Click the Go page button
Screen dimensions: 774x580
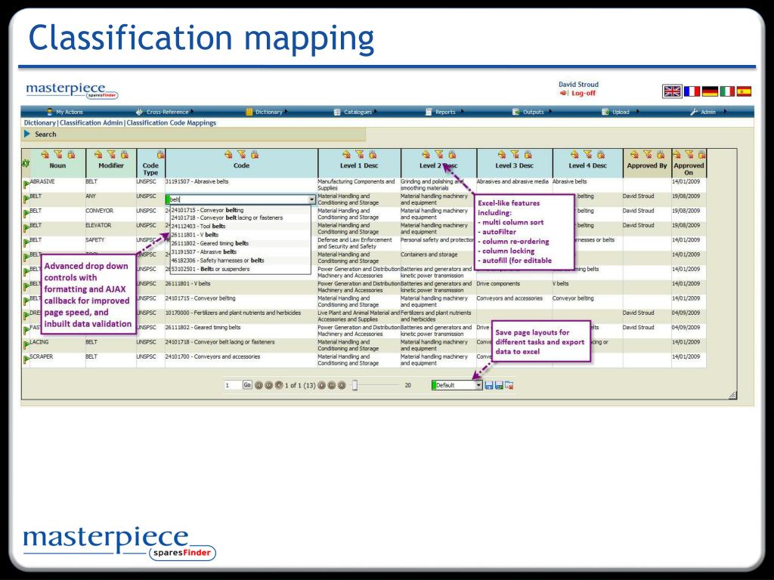(x=247, y=384)
